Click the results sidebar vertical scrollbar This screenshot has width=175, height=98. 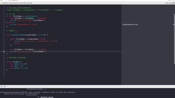click(174, 39)
